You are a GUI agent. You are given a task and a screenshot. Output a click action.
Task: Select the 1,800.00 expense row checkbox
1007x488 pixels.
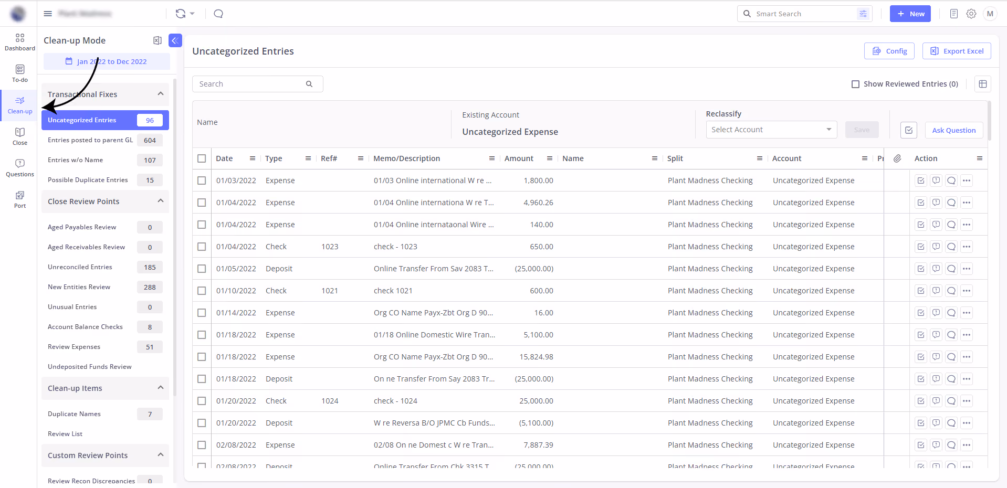[x=202, y=181]
